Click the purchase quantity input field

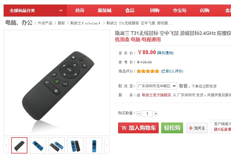[147, 114]
